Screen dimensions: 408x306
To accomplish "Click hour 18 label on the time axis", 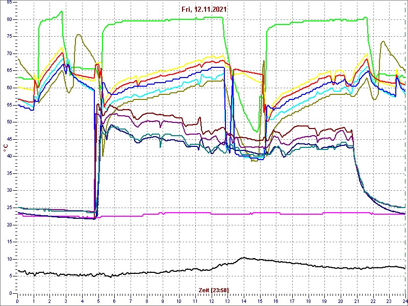I will coord(309,300).
